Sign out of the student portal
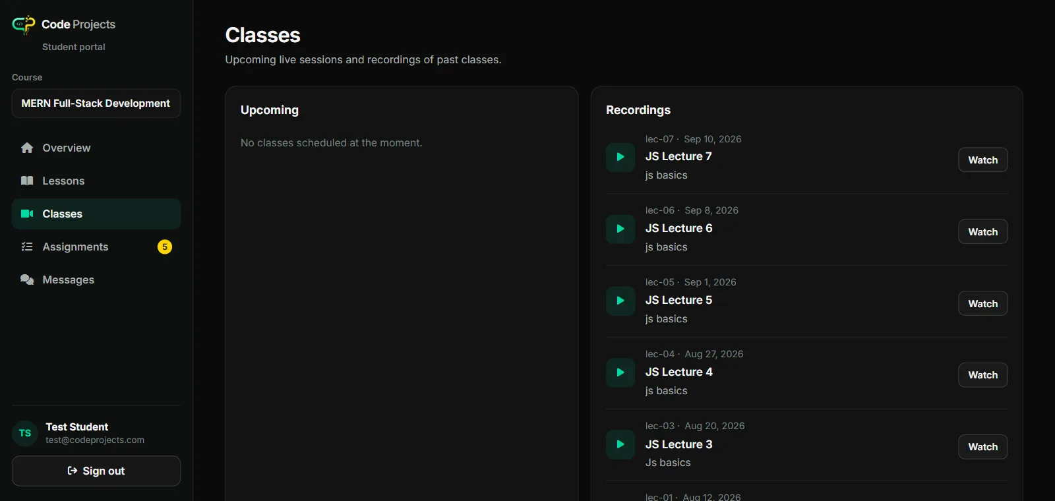 point(96,471)
